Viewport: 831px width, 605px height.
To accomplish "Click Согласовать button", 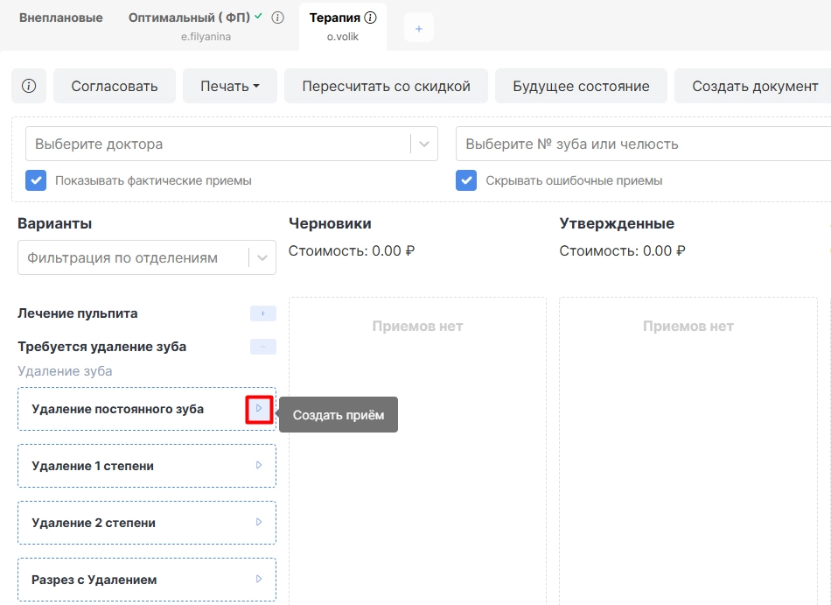I will (x=115, y=86).
